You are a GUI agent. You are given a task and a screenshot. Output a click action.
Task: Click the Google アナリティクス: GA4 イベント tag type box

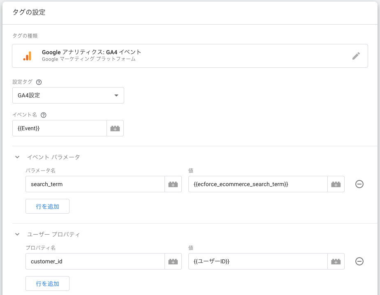[190, 56]
